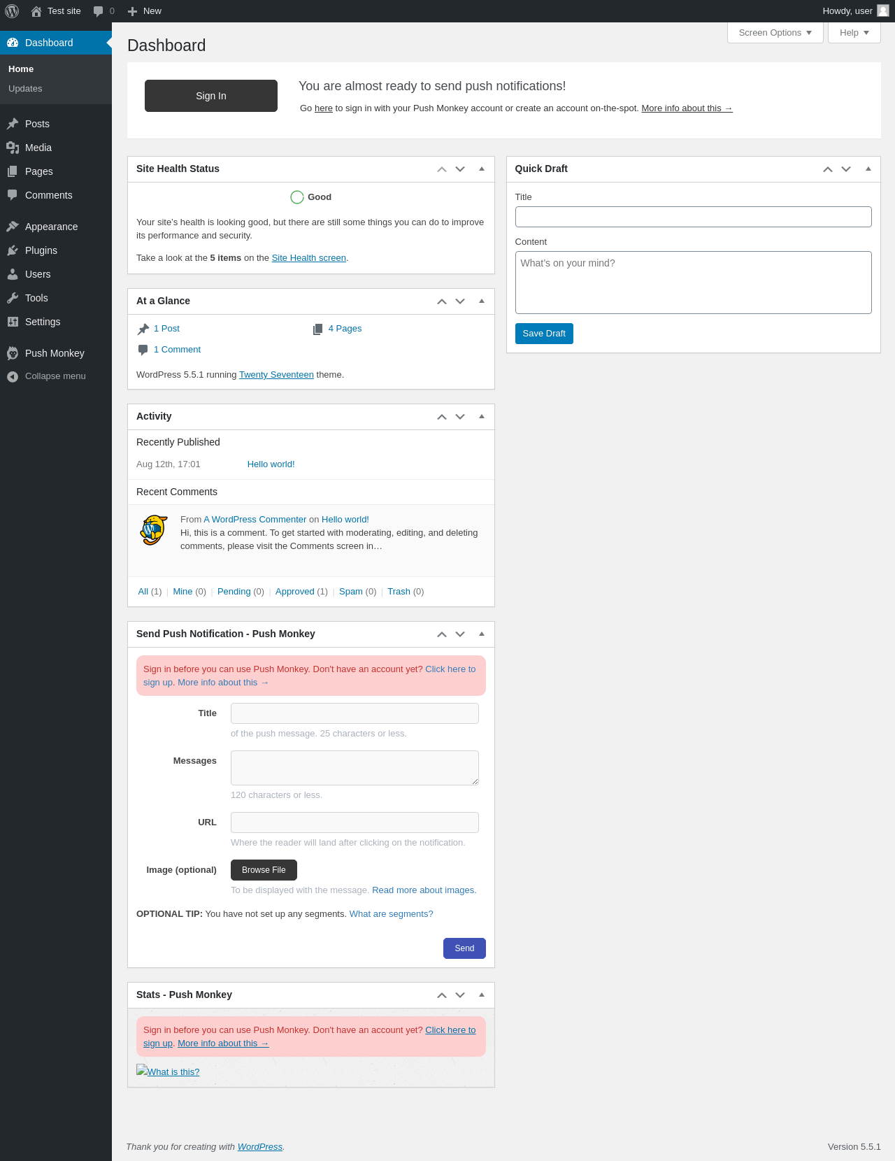This screenshot has width=895, height=1161.
Task: Click the Push Monkey icon in sidebar
Action: (x=13, y=353)
